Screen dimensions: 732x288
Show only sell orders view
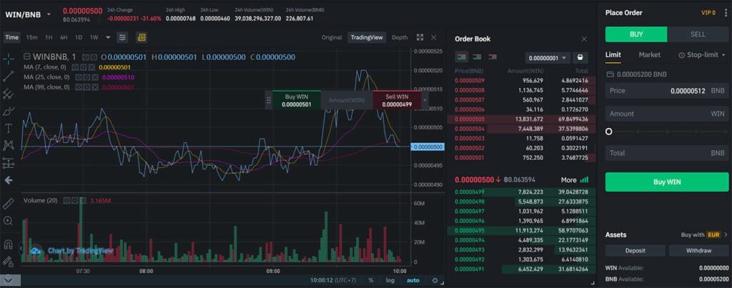492,57
